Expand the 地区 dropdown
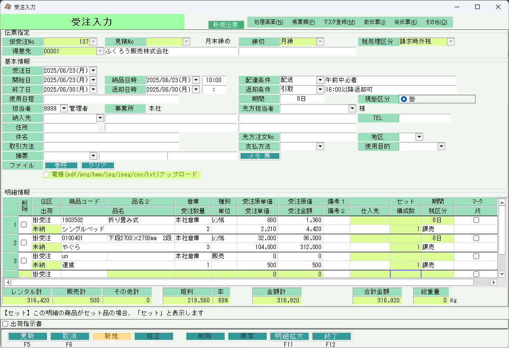The image size is (509, 348). [x=419, y=137]
